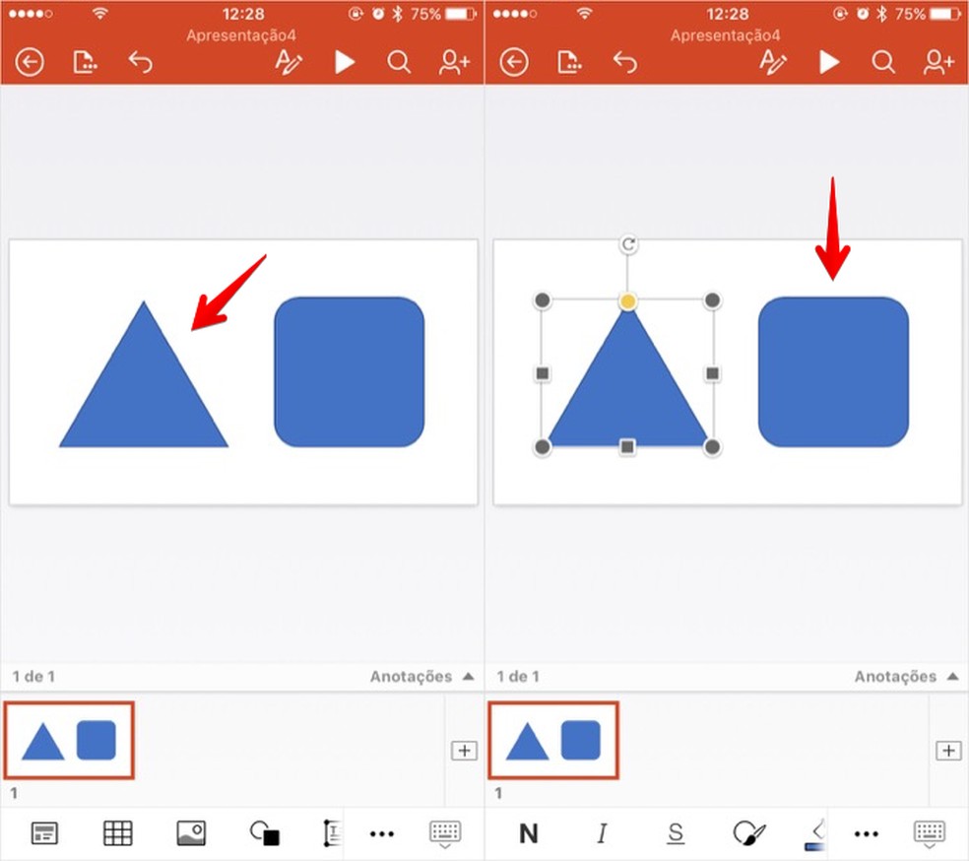This screenshot has height=861, width=969.
Task: Insert shapes icon in left toolbar
Action: pyautogui.click(x=265, y=833)
